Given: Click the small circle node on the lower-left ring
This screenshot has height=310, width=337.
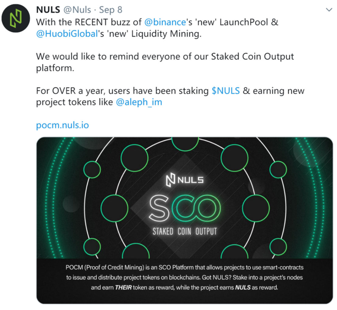Looking at the screenshot, I should click(x=92, y=247).
